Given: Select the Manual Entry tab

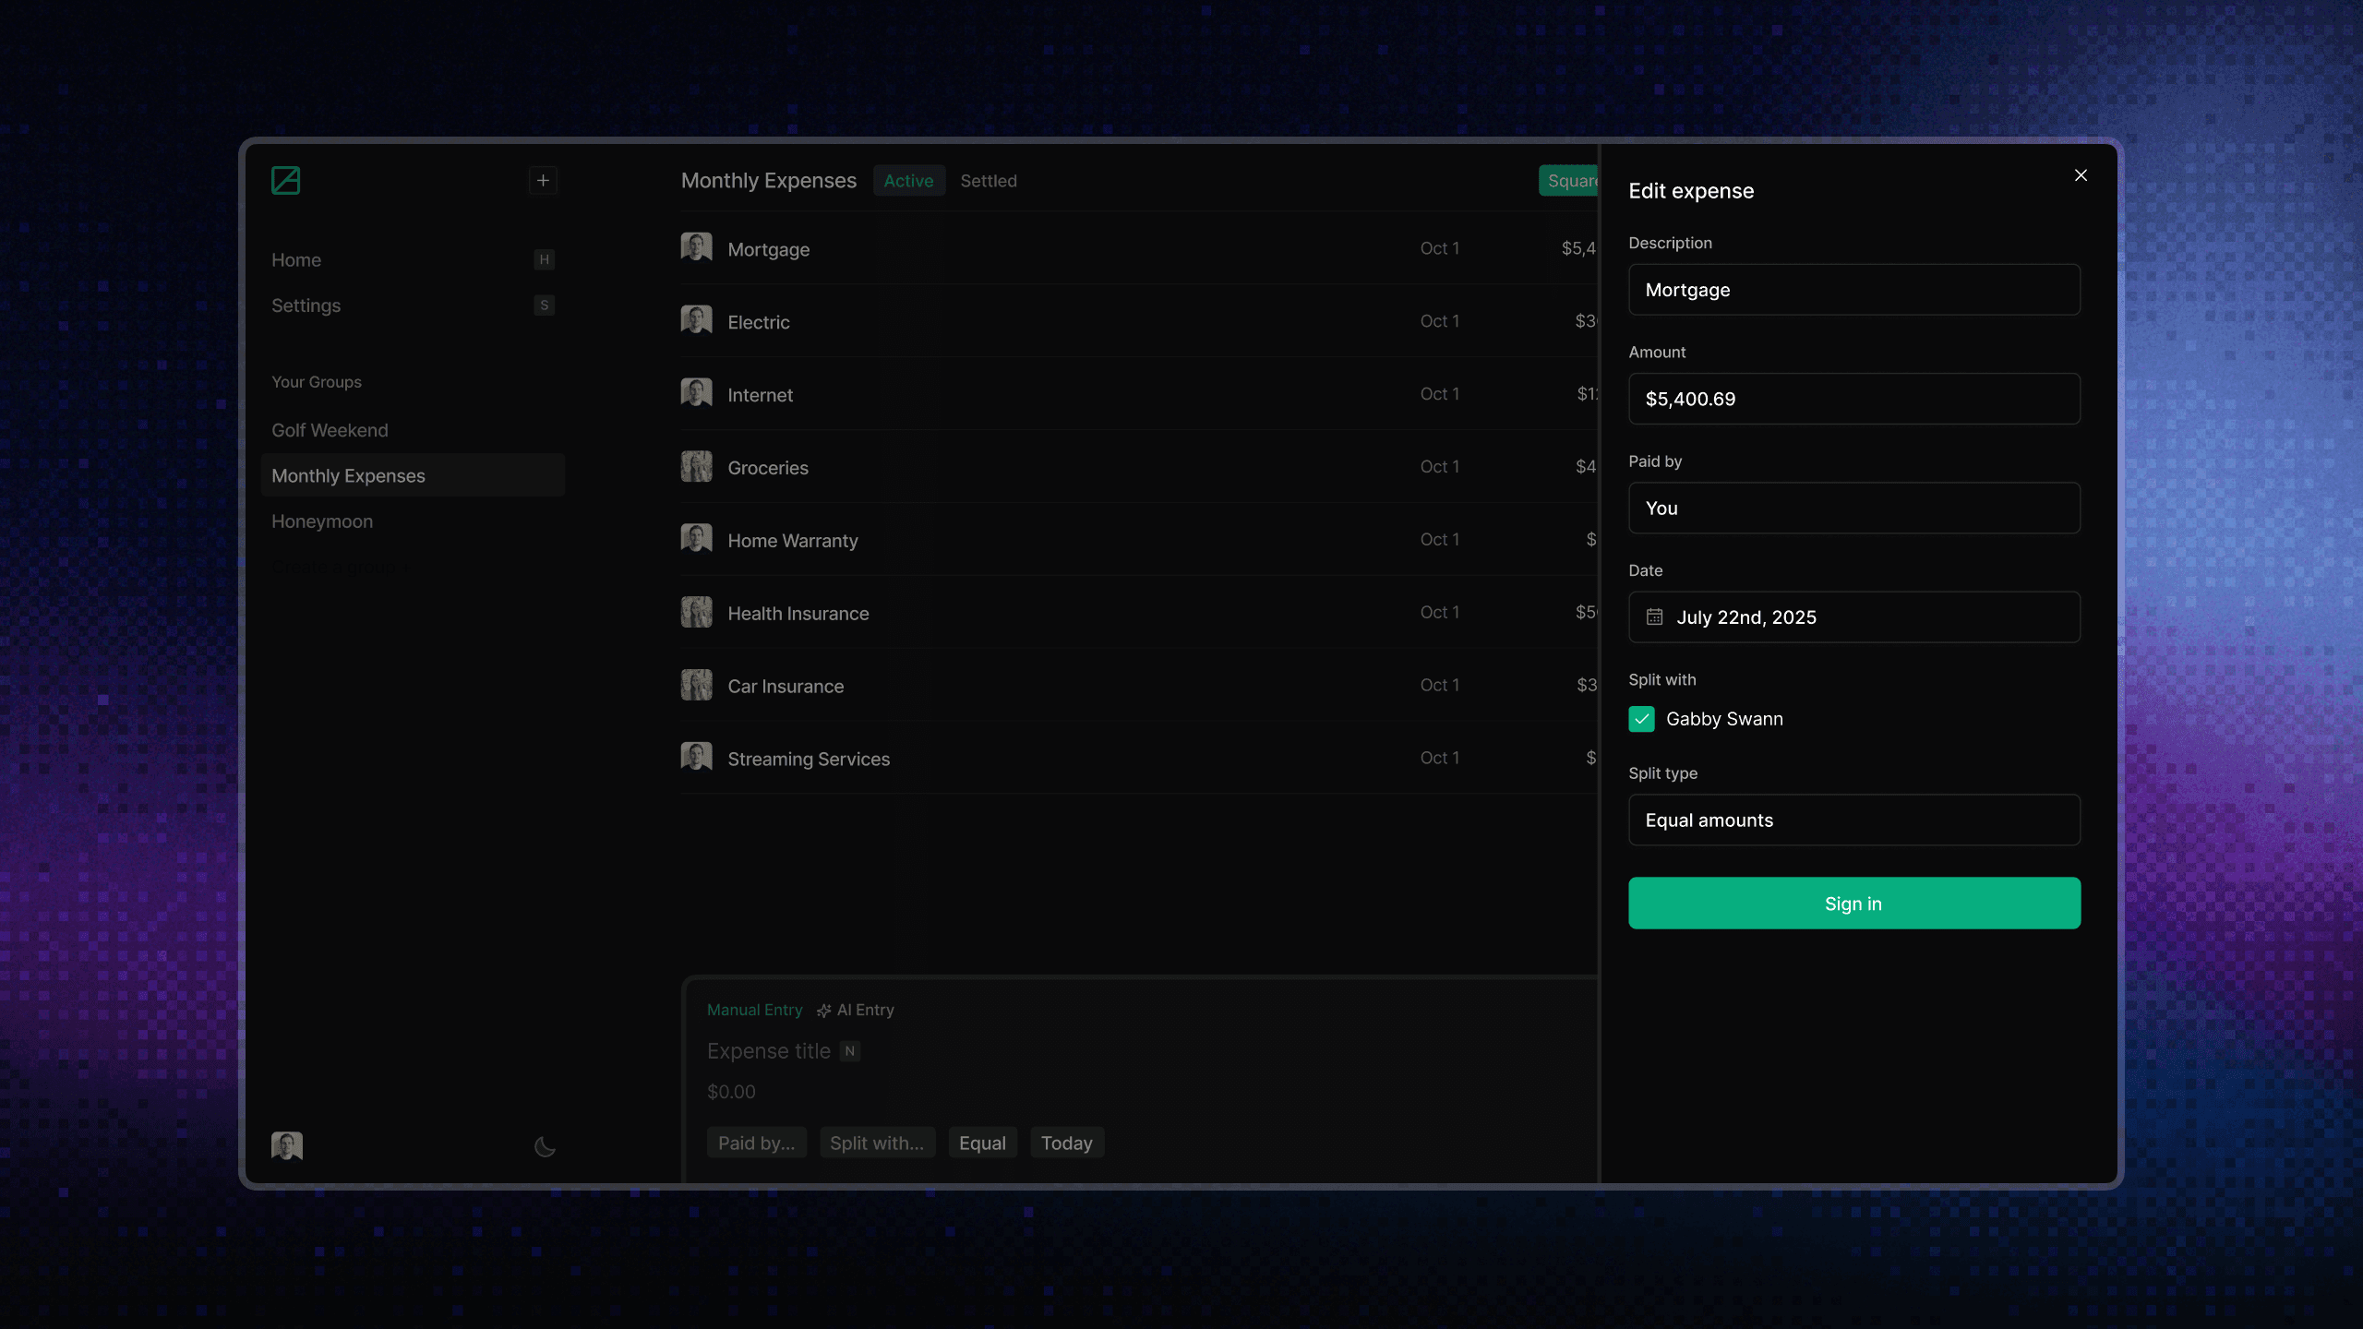Looking at the screenshot, I should pyautogui.click(x=754, y=1010).
